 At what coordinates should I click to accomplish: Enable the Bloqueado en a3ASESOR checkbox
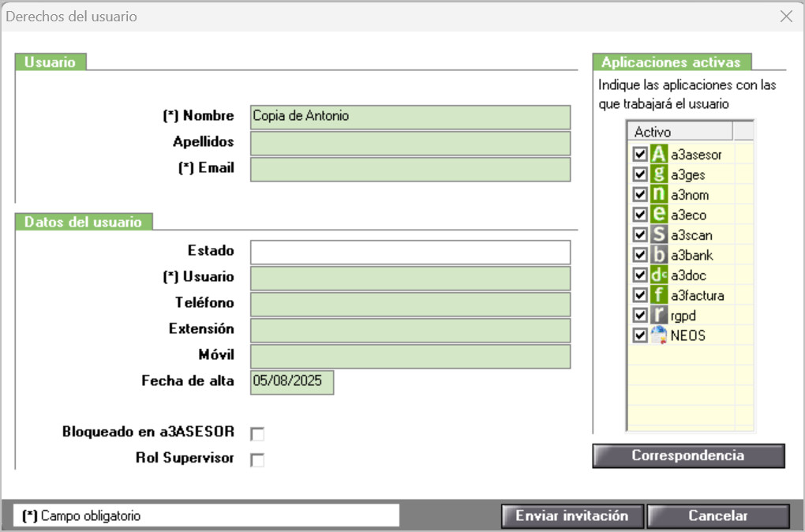pyautogui.click(x=257, y=434)
